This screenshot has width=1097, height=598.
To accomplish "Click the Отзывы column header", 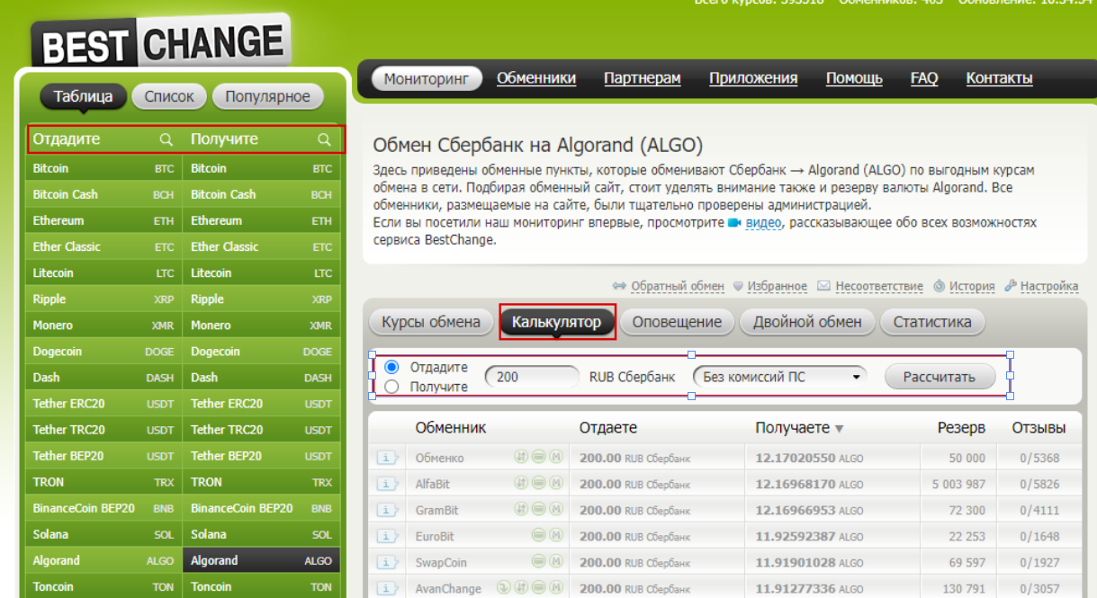I will point(1039,428).
